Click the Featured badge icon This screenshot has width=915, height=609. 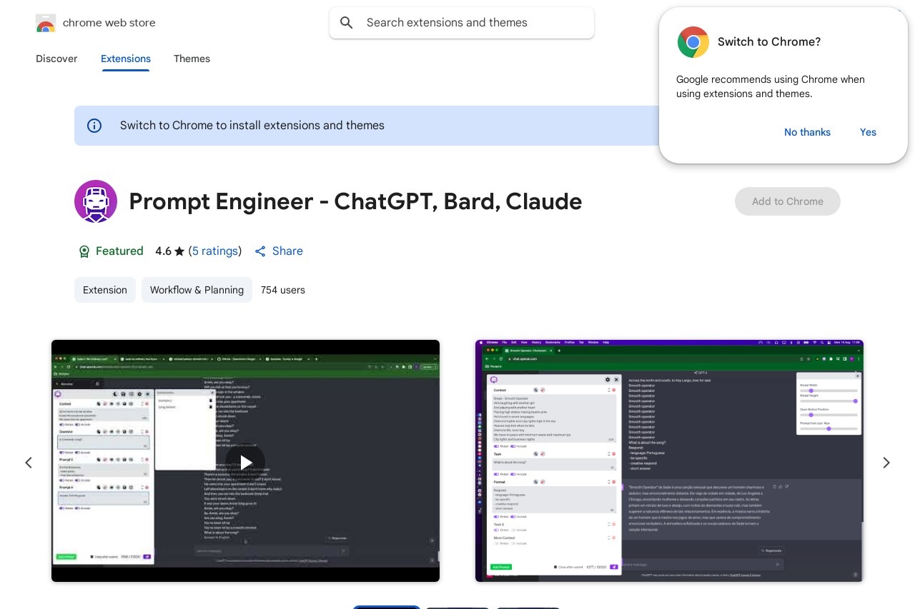coord(84,251)
